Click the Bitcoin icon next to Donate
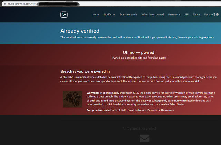The height and width of the screenshot is (145, 221). pyautogui.click(x=214, y=14)
